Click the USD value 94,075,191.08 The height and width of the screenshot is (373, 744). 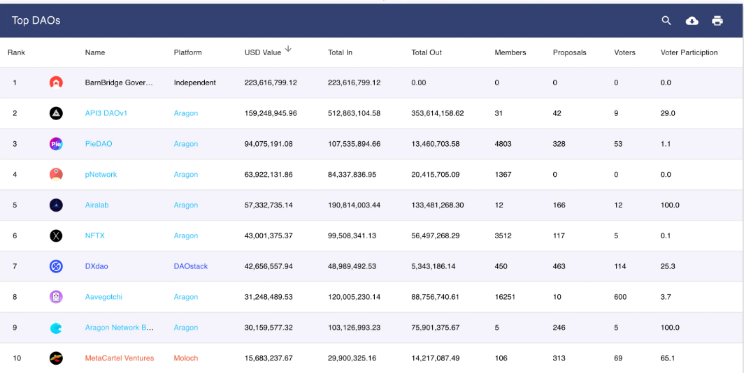(269, 144)
